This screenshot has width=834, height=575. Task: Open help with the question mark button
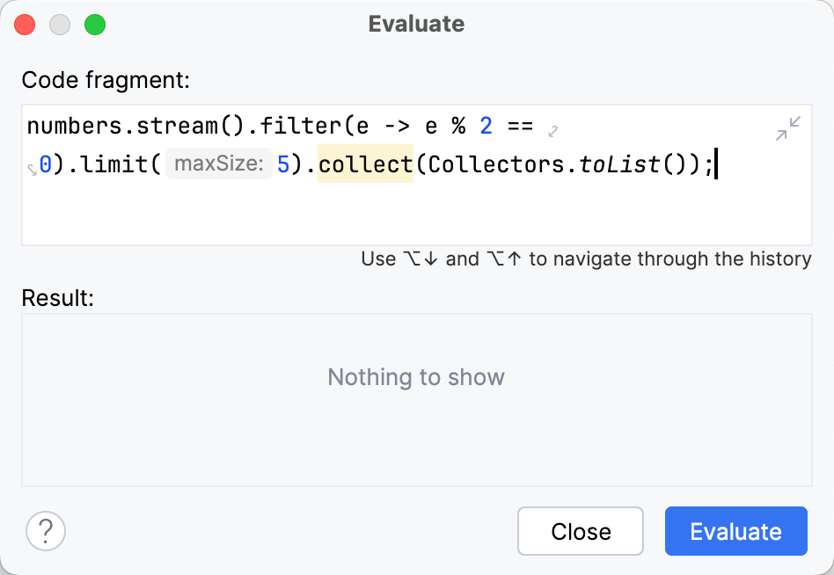[x=46, y=531]
